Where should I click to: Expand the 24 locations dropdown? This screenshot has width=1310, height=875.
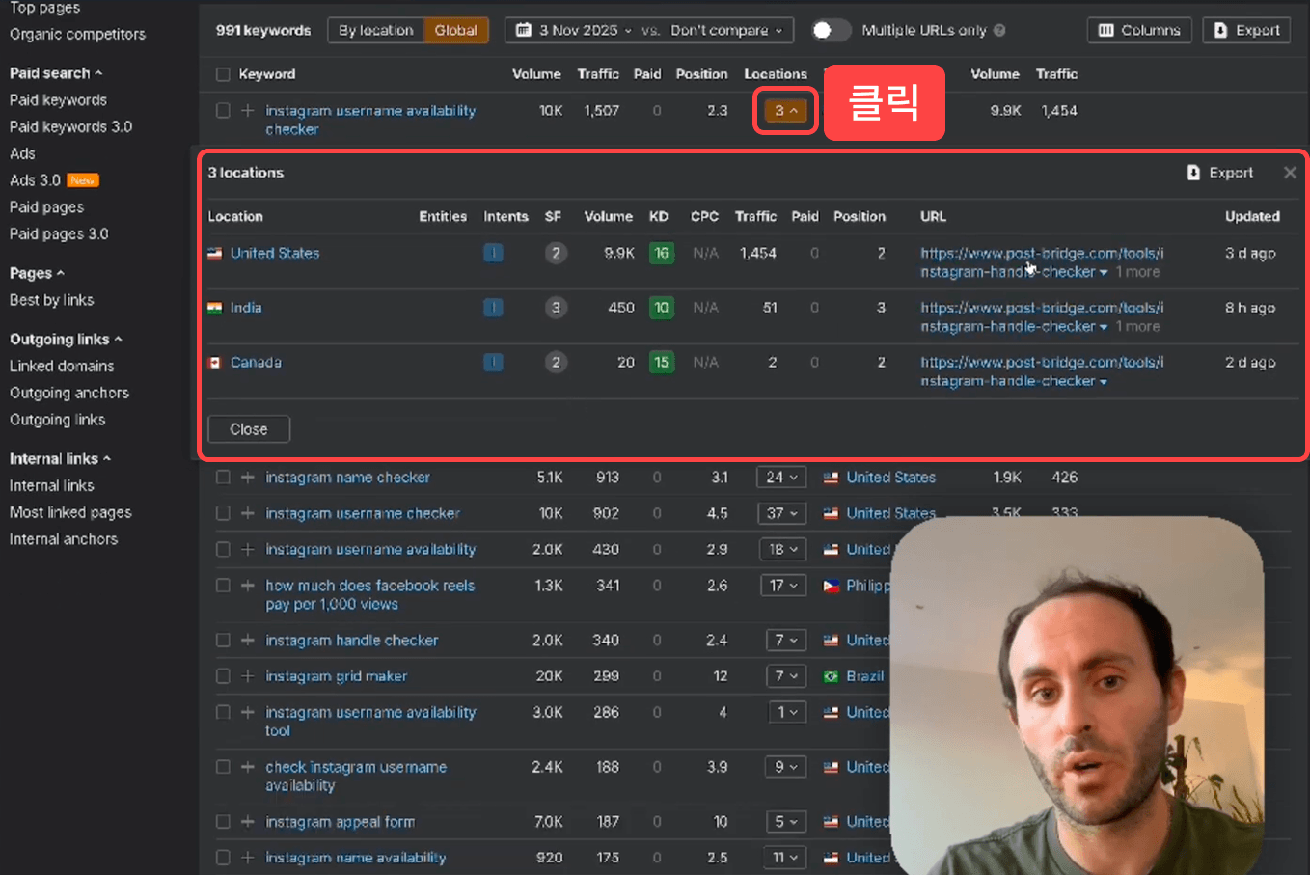coord(781,478)
